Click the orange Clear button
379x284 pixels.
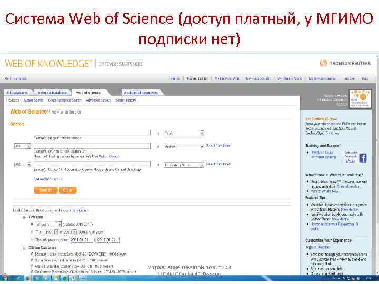(x=68, y=190)
